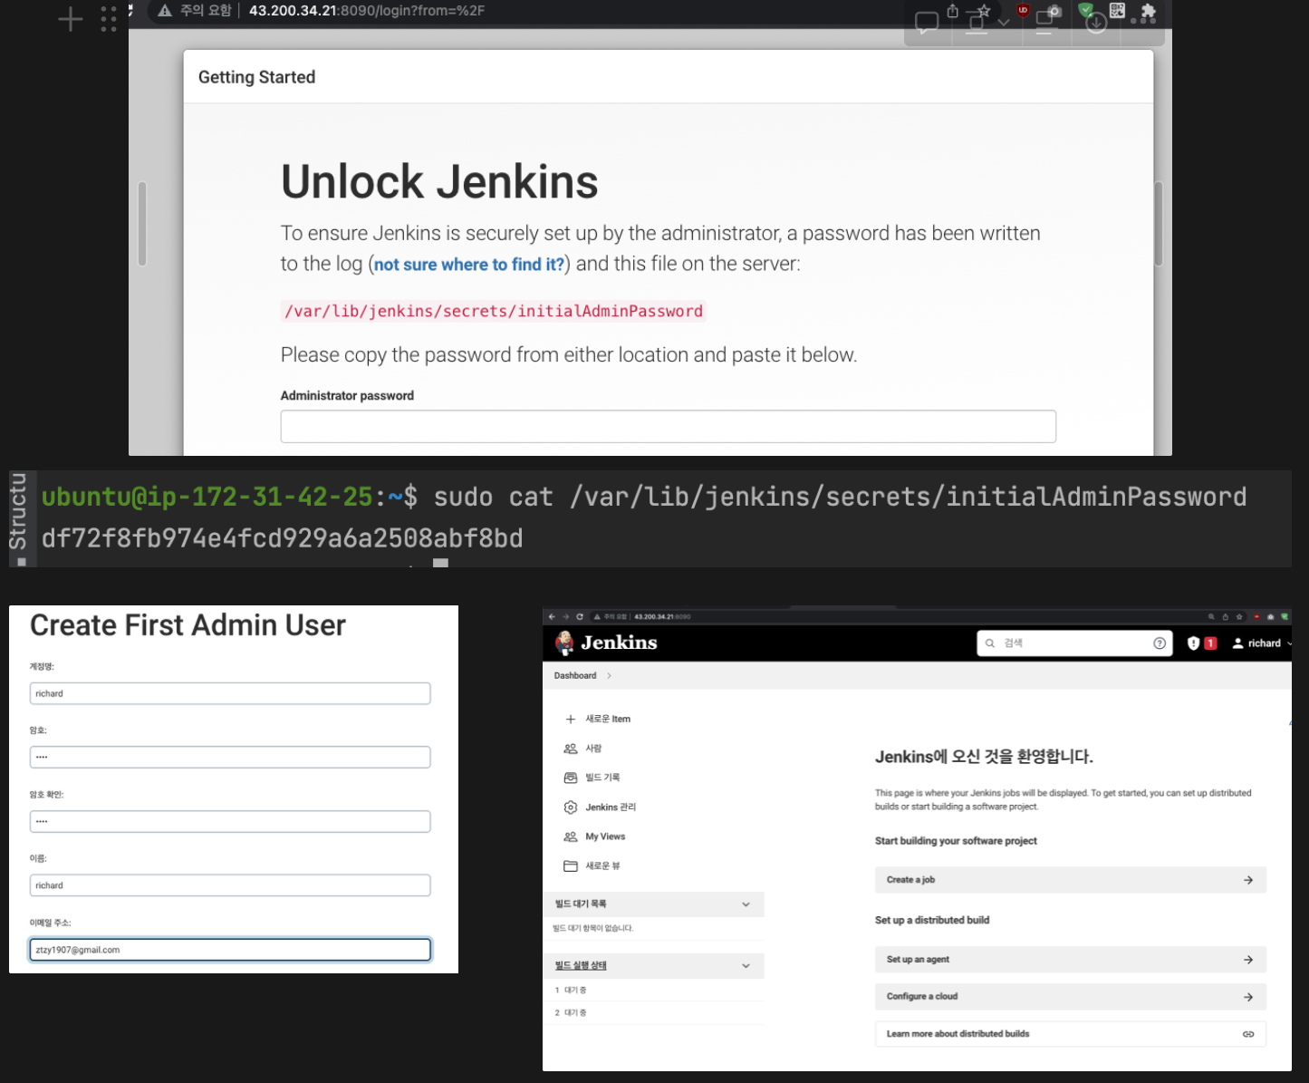Click the share icon in dashboard address bar
The image size is (1309, 1083).
(1225, 616)
